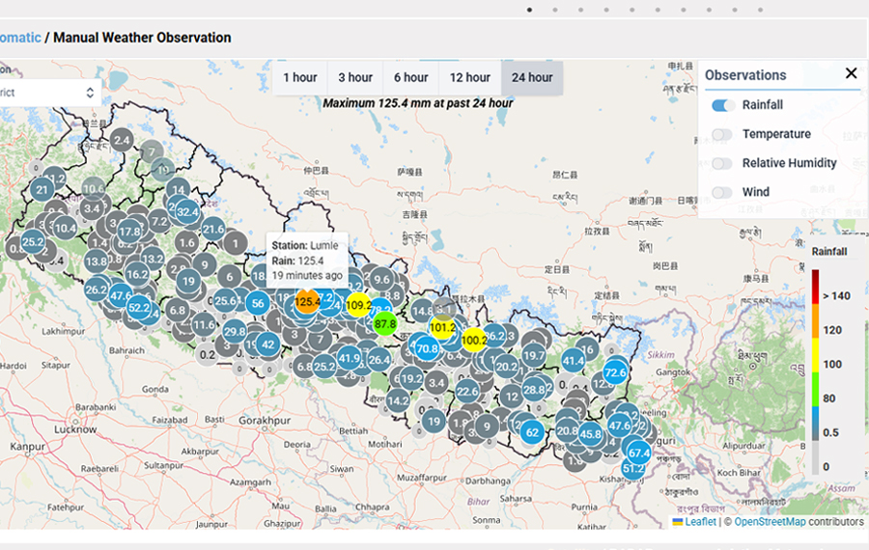869x550 pixels.
Task: Open the district selector dropdown
Action: (x=50, y=93)
